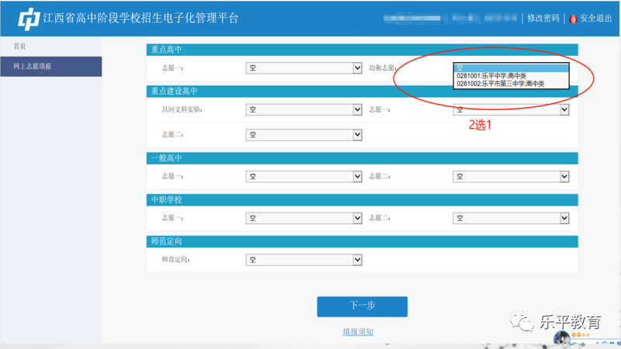Select the highlighted 空 option in open list
This screenshot has height=349, width=621.
coord(511,67)
